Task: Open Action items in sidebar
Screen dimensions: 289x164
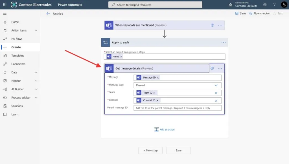Action: 19,30
